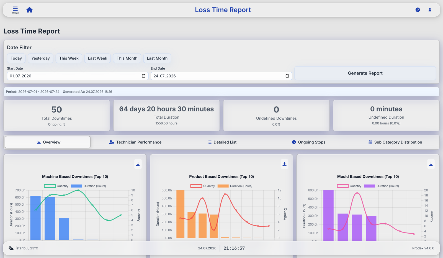Click the footer date 24.07.2026
This screenshot has width=443, height=258.
click(207, 248)
